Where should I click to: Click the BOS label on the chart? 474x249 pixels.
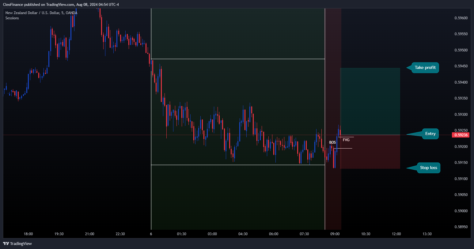[x=332, y=142]
